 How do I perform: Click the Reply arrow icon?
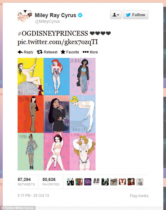[20, 52]
